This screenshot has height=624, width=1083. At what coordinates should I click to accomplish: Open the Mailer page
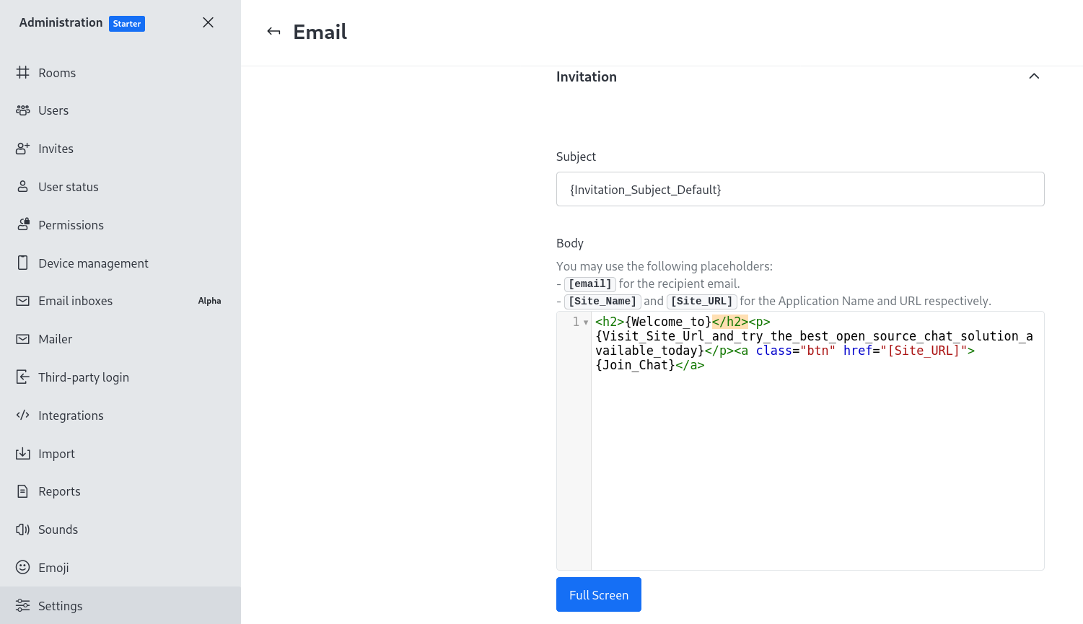pyautogui.click(x=120, y=339)
